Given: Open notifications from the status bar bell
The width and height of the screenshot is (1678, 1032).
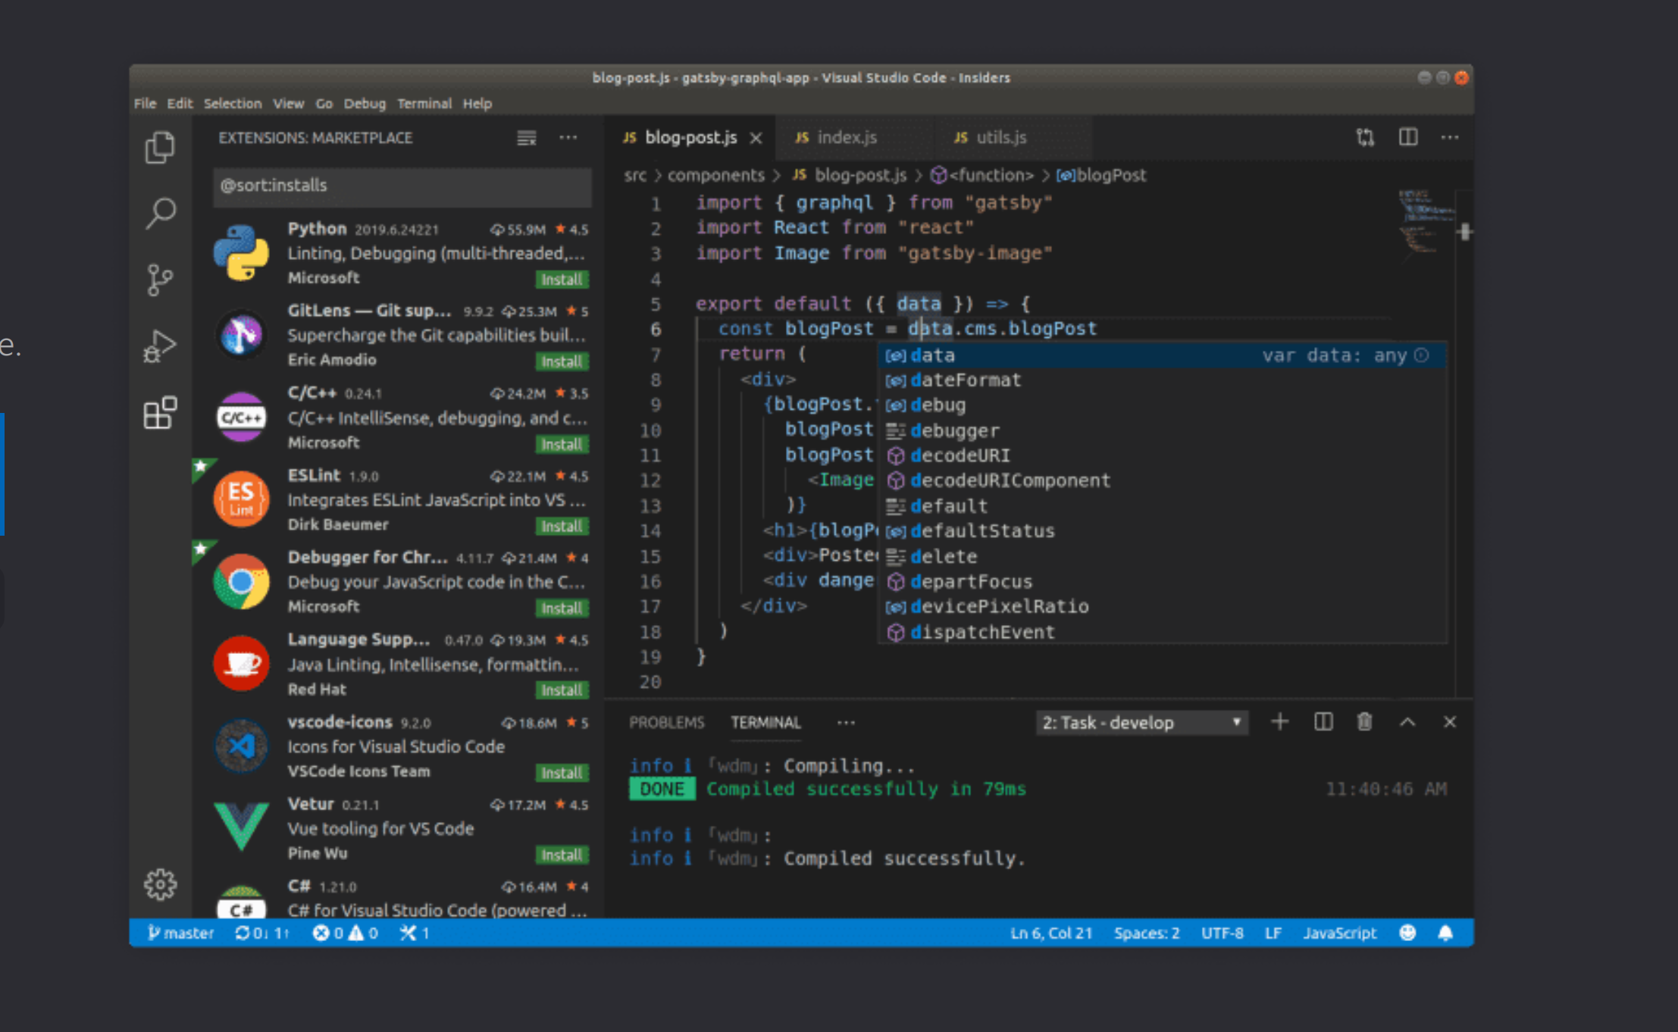Looking at the screenshot, I should point(1446,933).
